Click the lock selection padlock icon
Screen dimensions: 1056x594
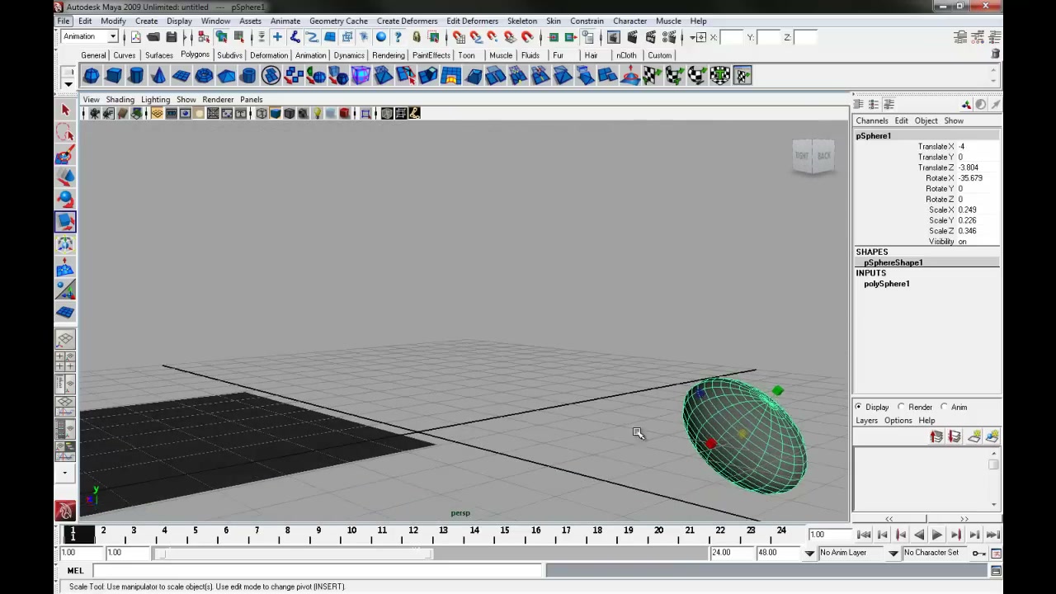tap(417, 37)
